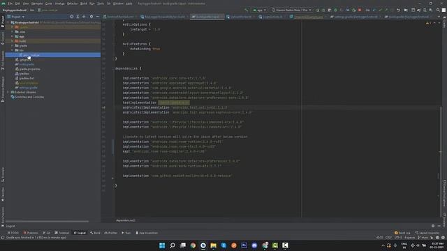The image size is (447, 251).
Task: Expand the .idea folder
Action: coord(13,31)
